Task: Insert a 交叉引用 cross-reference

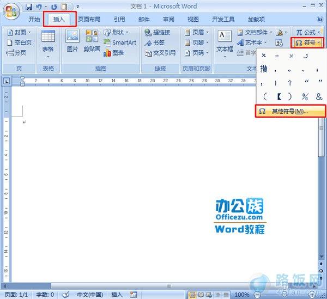Action: pos(160,53)
